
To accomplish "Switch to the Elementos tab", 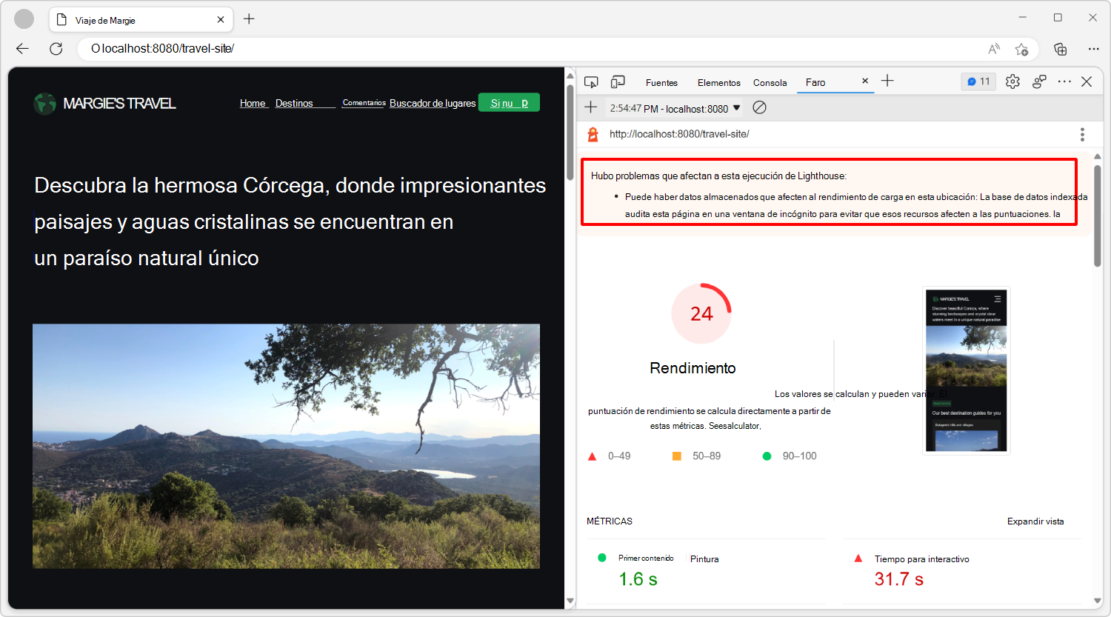I will [718, 82].
